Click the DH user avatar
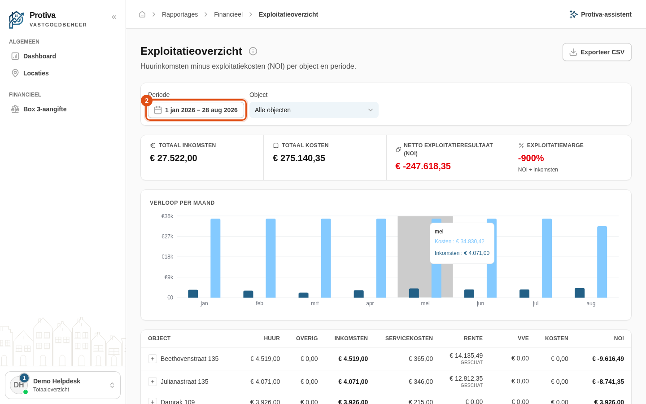Screen dimensions: 646x404 tap(19, 385)
